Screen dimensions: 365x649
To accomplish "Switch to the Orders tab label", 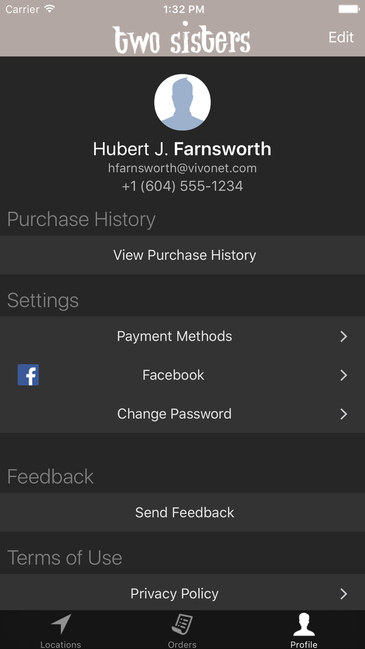I will [x=182, y=644].
